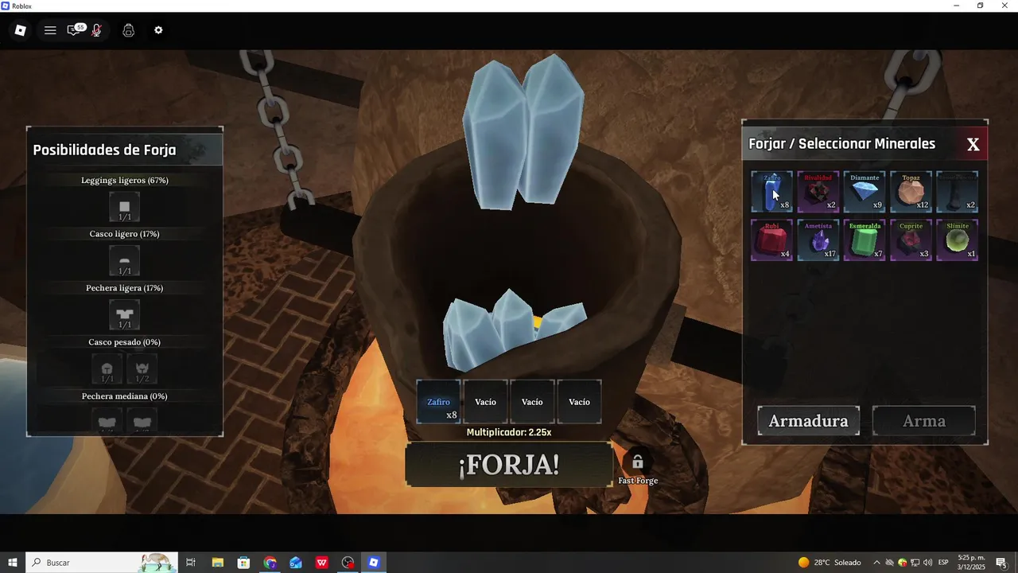Open the Roblox logo menu
The width and height of the screenshot is (1018, 573).
pyautogui.click(x=21, y=30)
